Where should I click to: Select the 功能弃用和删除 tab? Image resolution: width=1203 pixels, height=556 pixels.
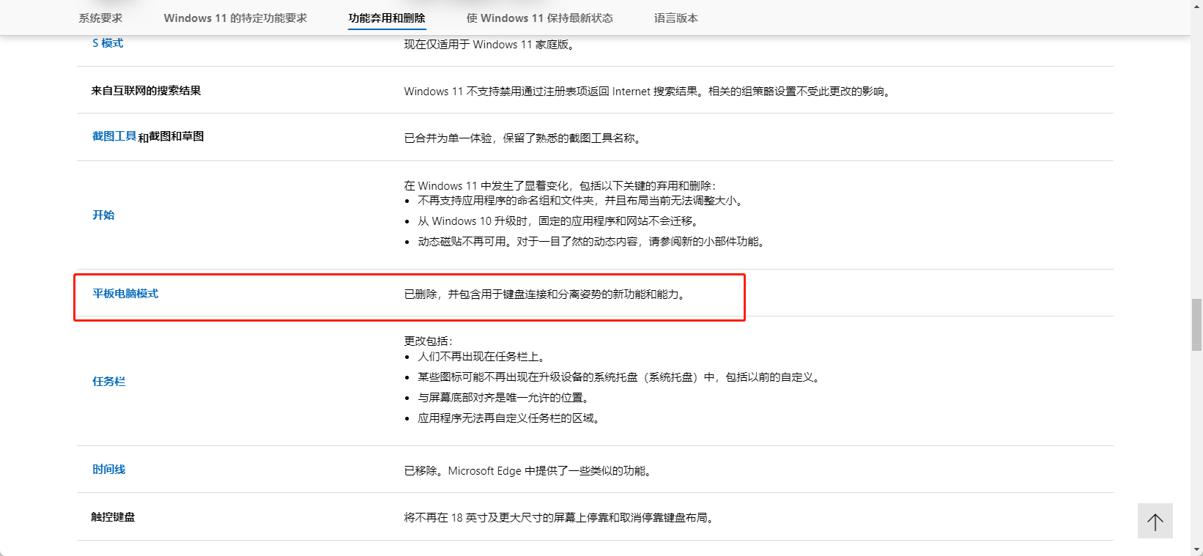(387, 18)
